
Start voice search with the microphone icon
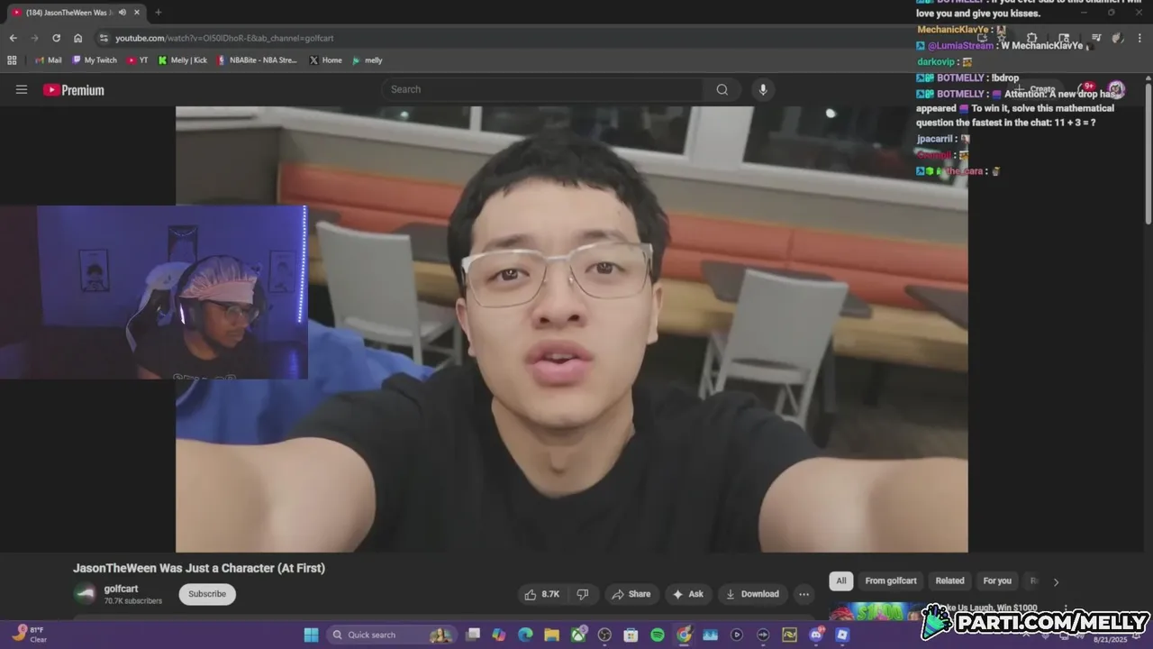763,89
